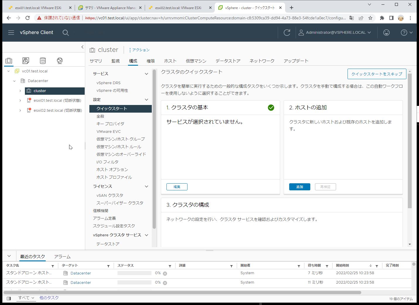The width and height of the screenshot is (419, 305).
Task: Toggle the task column chooser icon
Action: click(x=9, y=299)
